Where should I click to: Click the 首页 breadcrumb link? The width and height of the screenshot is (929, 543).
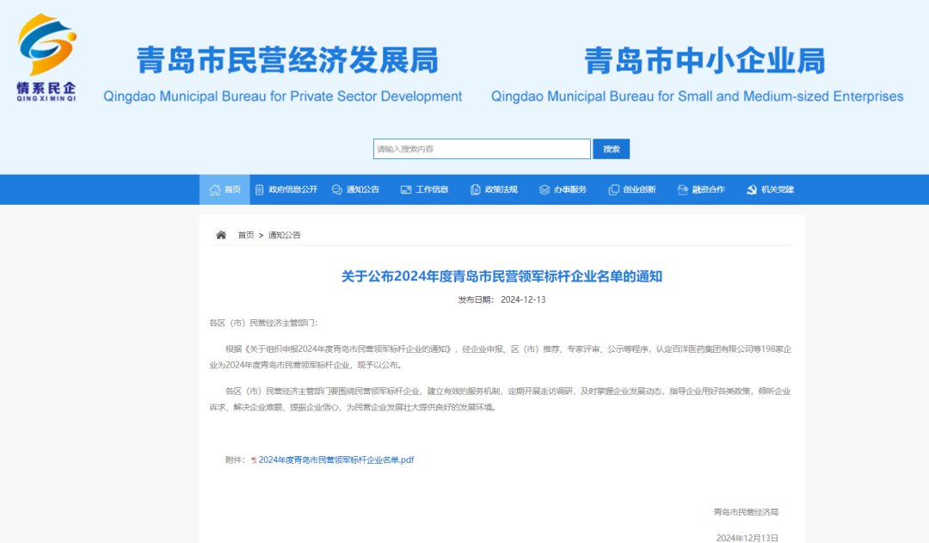tap(245, 234)
